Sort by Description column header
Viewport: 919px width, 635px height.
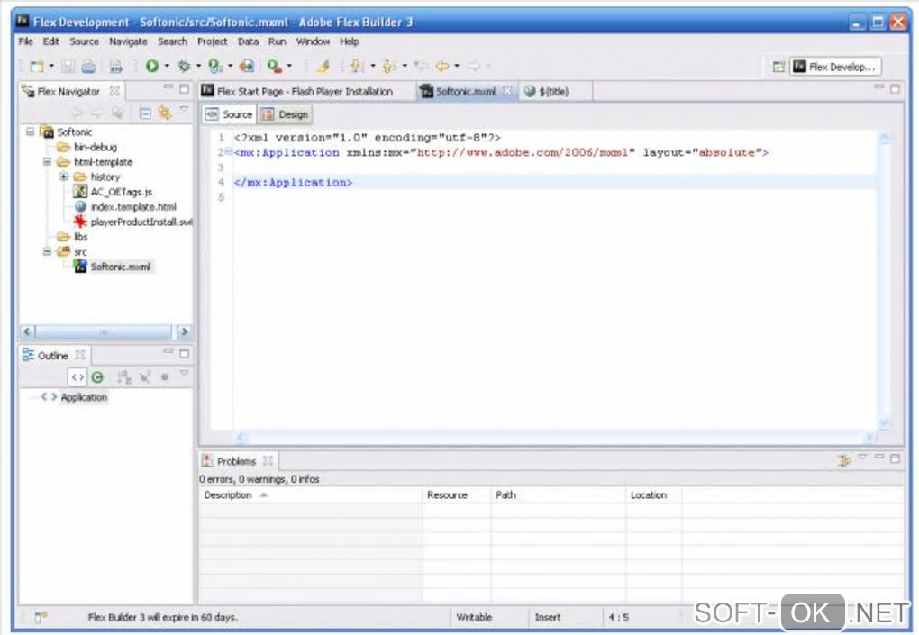[x=309, y=495]
